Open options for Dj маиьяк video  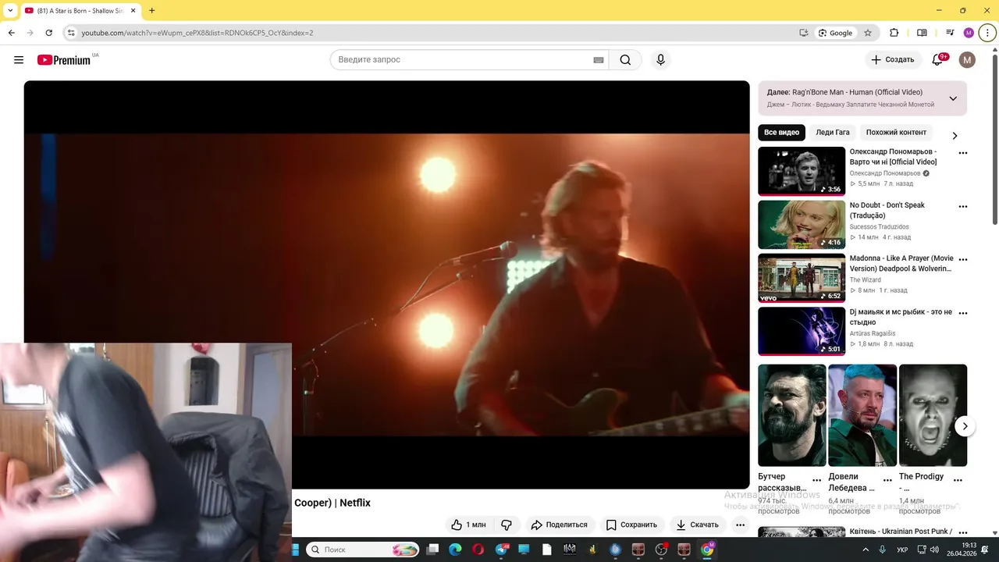click(x=962, y=313)
